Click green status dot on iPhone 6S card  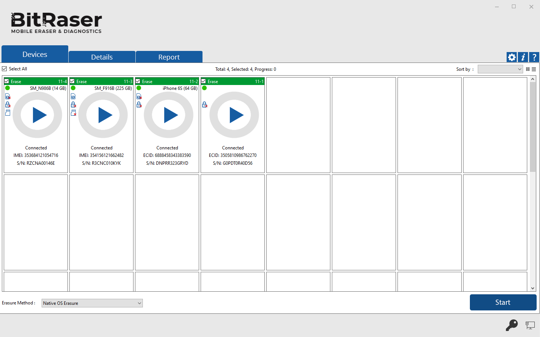[x=139, y=88]
